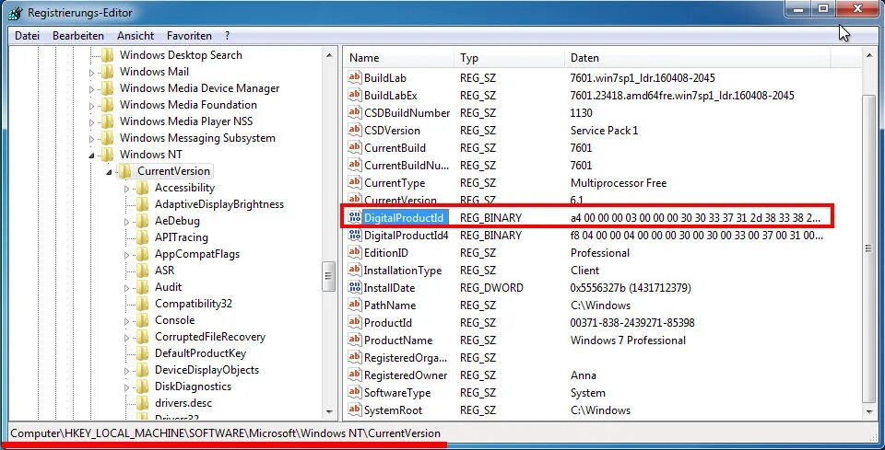
Task: Sort values by the Typ column header
Action: (x=509, y=57)
